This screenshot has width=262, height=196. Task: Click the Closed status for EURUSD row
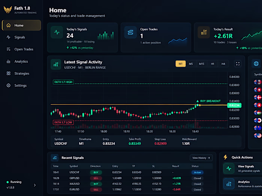(x=197, y=190)
